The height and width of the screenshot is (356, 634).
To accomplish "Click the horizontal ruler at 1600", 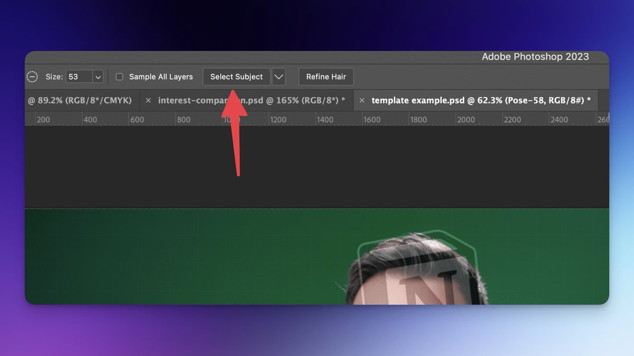I will 372,120.
